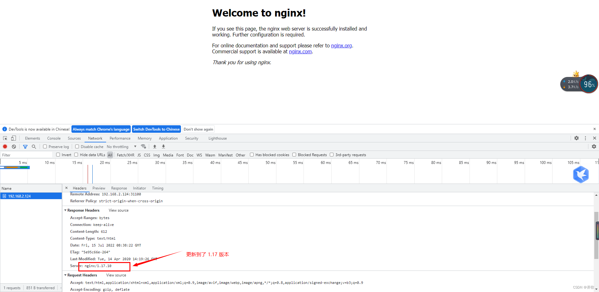Screen dimensions: 599x292
Task: Select the 192.168.2.124 request row
Action: click(x=31, y=196)
